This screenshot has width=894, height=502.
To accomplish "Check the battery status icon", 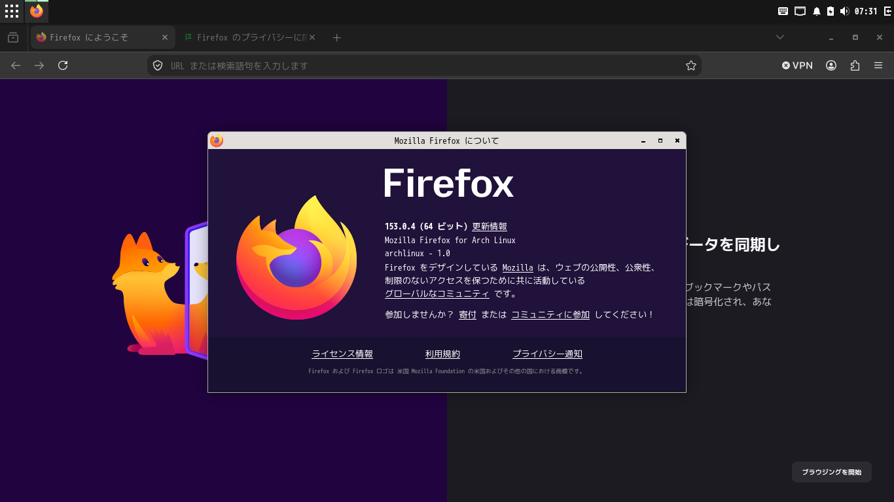I will (831, 11).
